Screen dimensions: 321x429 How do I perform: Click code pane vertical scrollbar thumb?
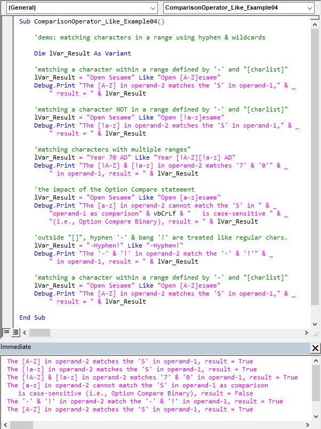pos(315,168)
